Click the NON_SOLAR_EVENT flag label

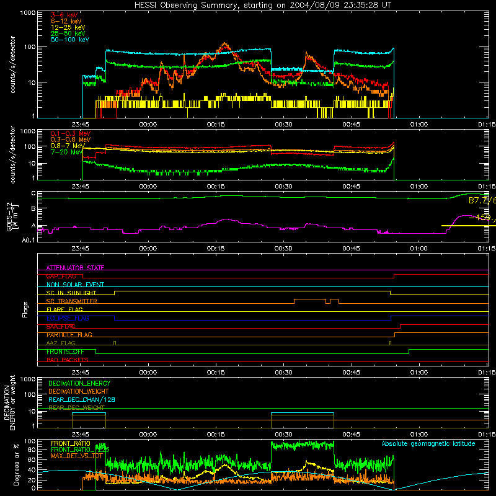tap(75, 285)
